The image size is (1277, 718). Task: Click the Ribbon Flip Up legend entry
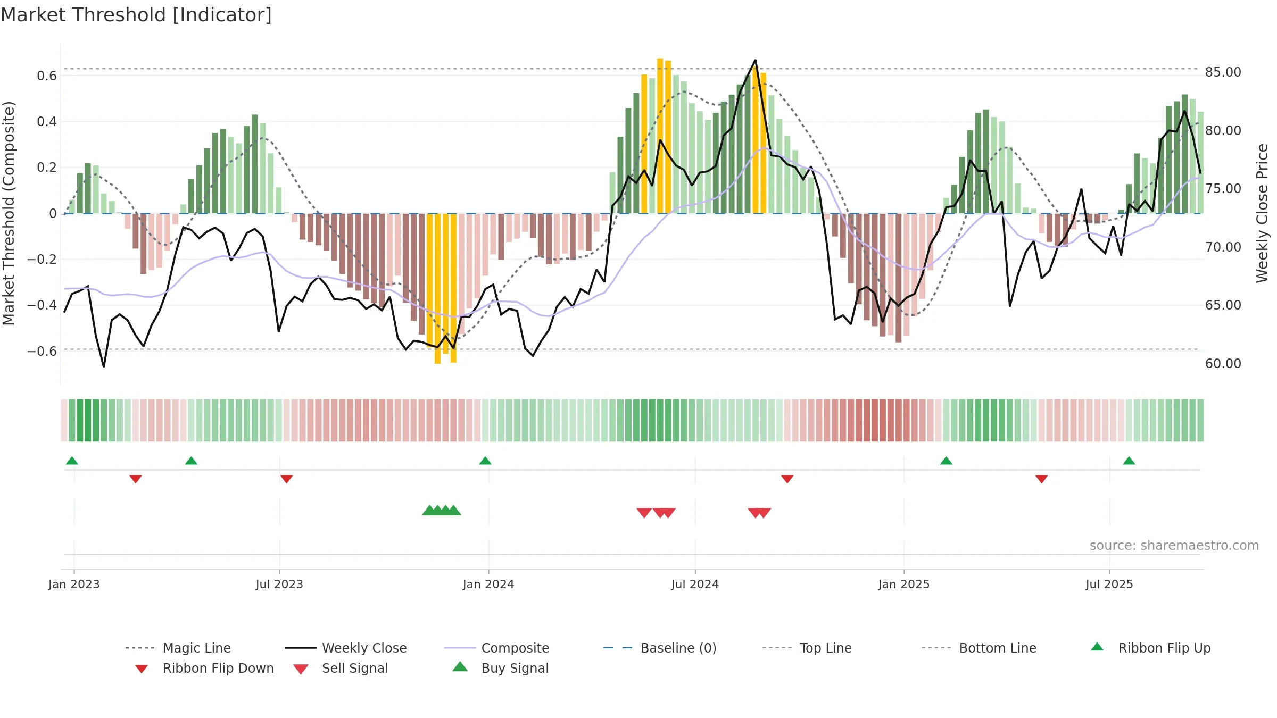1150,648
